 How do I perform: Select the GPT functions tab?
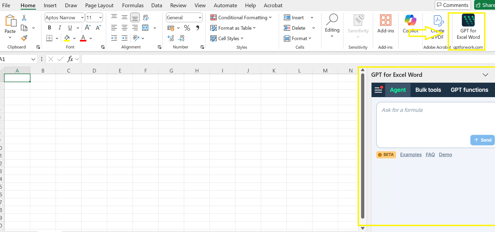469,90
